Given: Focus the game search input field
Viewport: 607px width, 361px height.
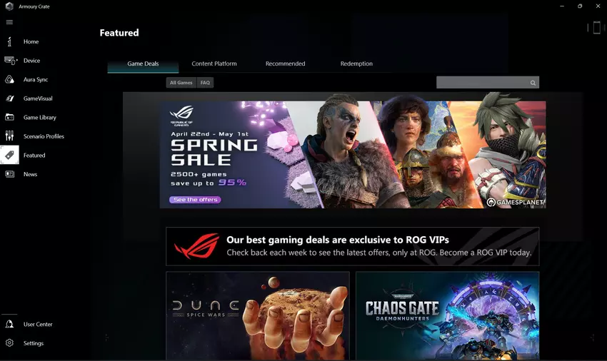Looking at the screenshot, I should pyautogui.click(x=482, y=83).
